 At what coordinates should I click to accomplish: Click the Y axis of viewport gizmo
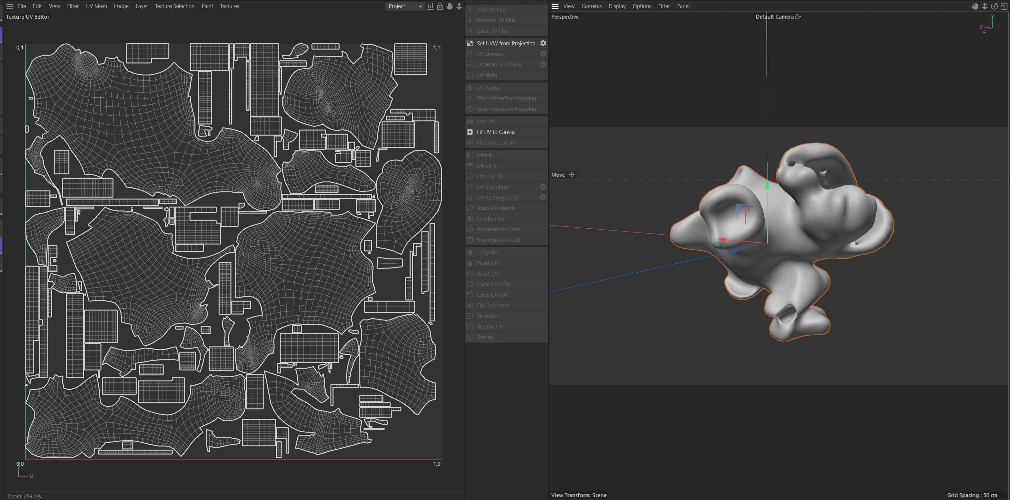pyautogui.click(x=992, y=18)
